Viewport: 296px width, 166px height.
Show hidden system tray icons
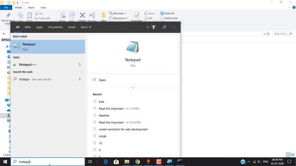[x=249, y=162]
